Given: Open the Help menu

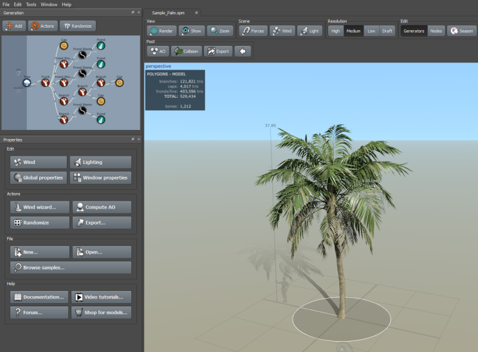Looking at the screenshot, I should click(x=66, y=5).
